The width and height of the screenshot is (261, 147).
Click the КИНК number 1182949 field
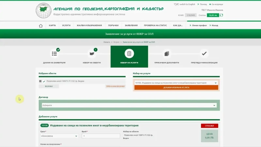click(x=191, y=15)
